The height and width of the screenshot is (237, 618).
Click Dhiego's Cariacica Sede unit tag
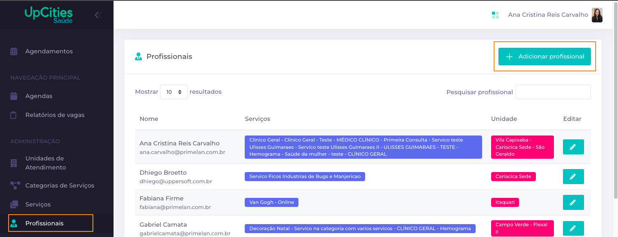coord(513,176)
